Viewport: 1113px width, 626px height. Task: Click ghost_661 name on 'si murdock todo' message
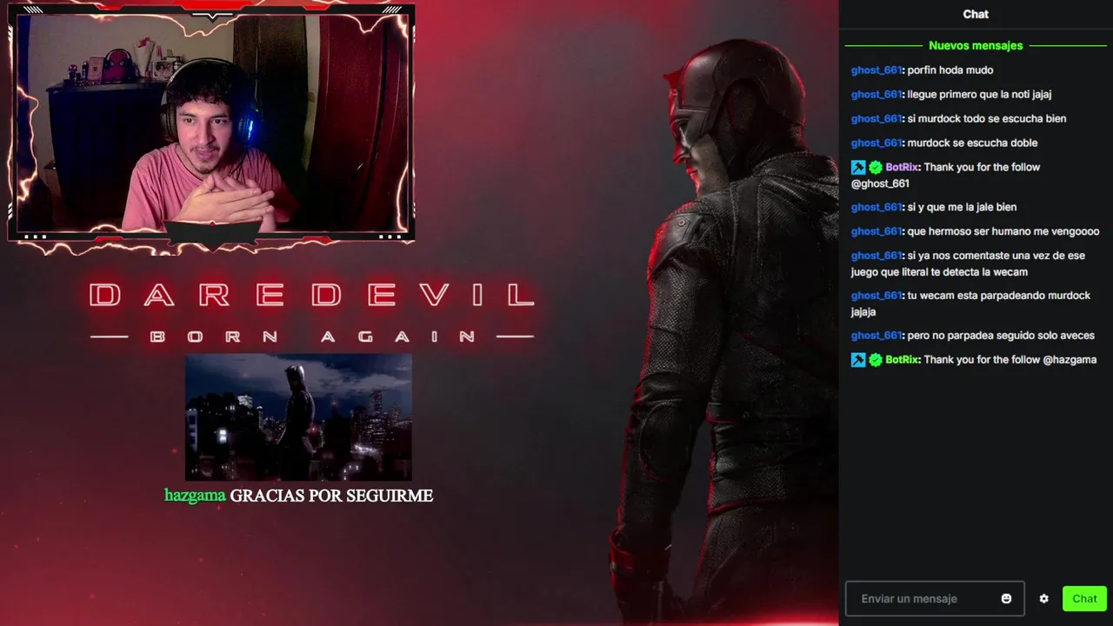tap(876, 118)
